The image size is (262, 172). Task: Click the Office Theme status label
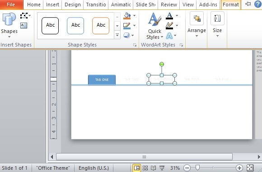53,168
